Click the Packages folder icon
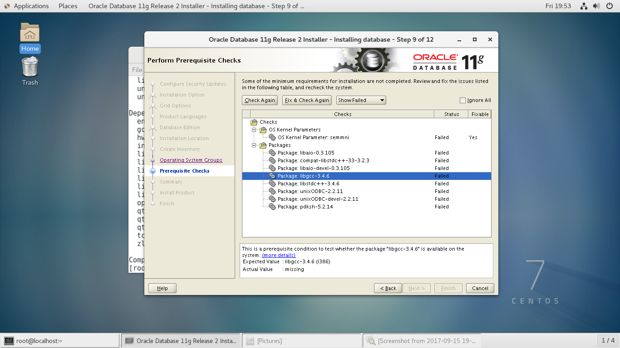Screen dimensions: 620x348 [x=263, y=145]
